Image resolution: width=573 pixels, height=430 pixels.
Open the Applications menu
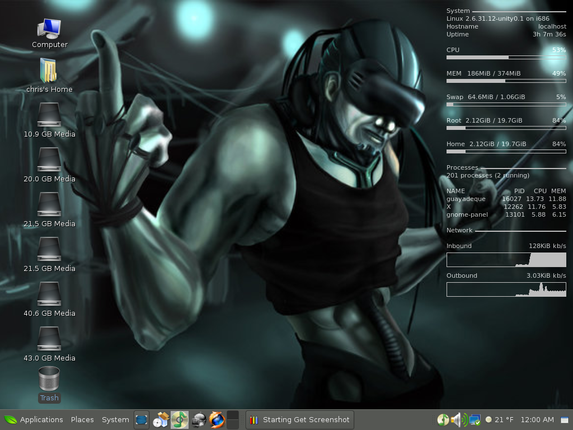pos(34,419)
